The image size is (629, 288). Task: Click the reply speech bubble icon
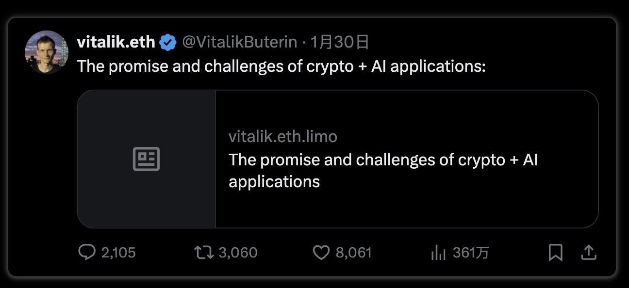pyautogui.click(x=87, y=252)
